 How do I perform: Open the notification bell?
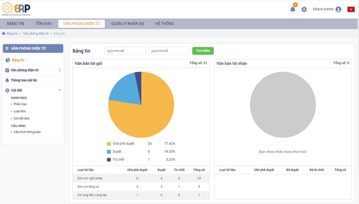(x=293, y=9)
